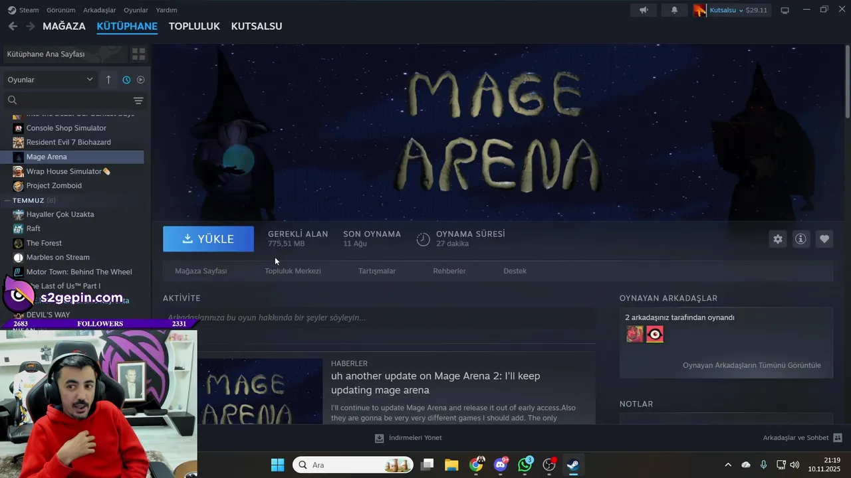
Task: Open Discord from taskbar
Action: click(501, 465)
